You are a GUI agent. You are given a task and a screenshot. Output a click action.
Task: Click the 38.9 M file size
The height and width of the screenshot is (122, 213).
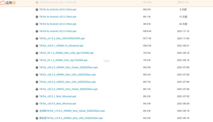coord(147,24)
